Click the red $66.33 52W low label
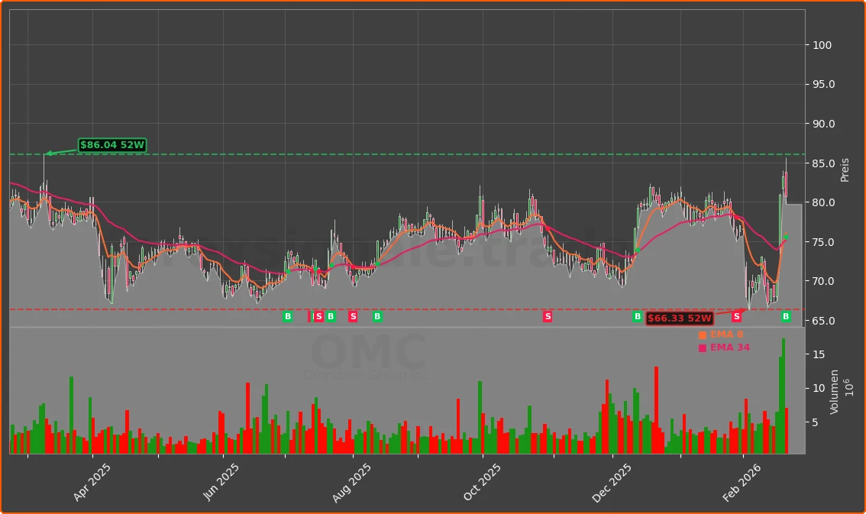The width and height of the screenshot is (866, 514). (679, 316)
